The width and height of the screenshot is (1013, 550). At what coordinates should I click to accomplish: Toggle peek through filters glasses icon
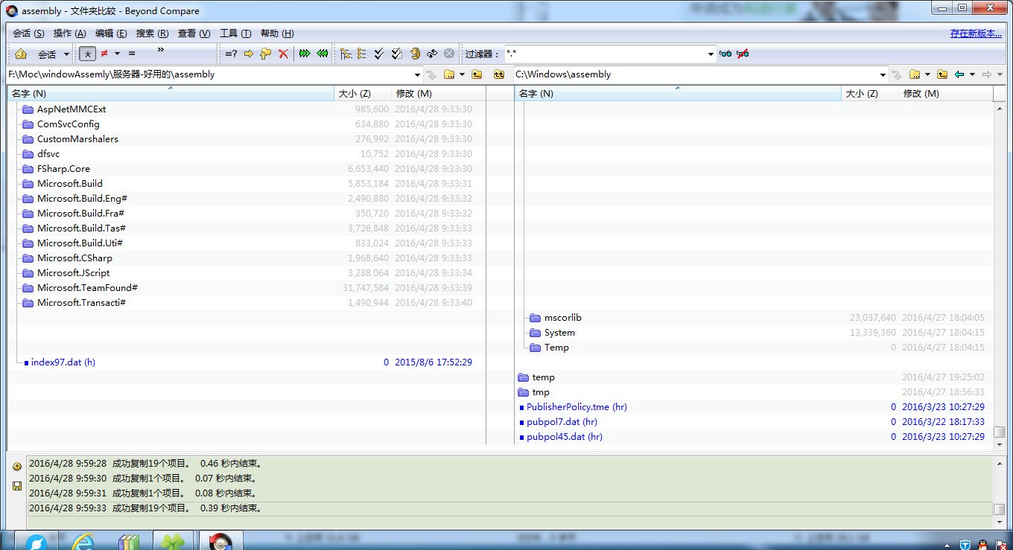click(725, 54)
